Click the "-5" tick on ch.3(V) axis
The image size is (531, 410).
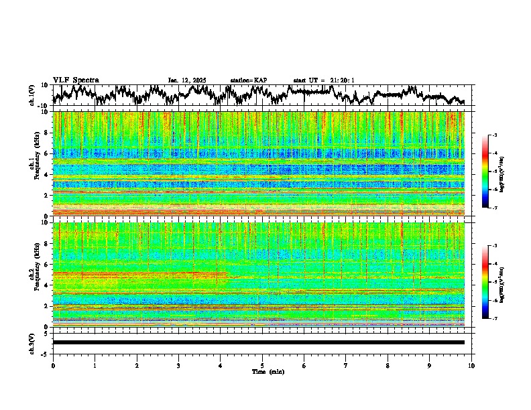point(44,354)
